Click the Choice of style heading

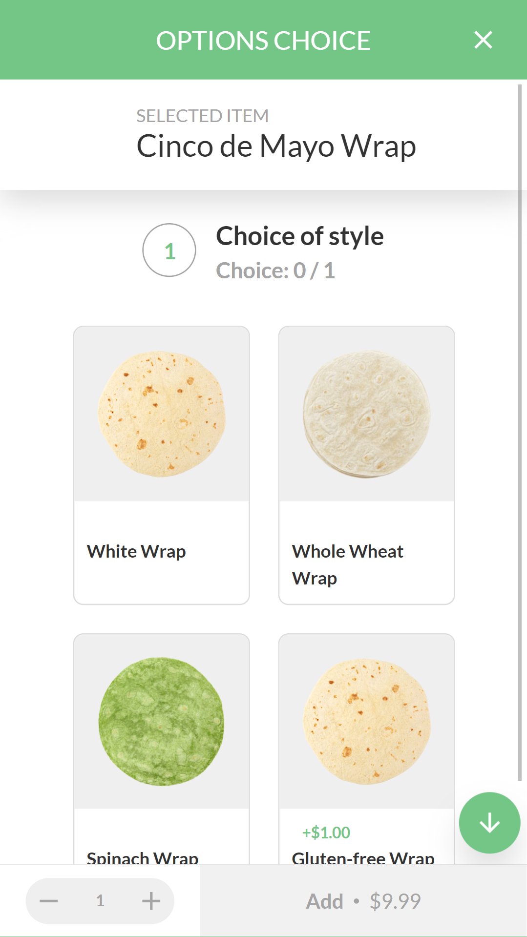tap(300, 236)
